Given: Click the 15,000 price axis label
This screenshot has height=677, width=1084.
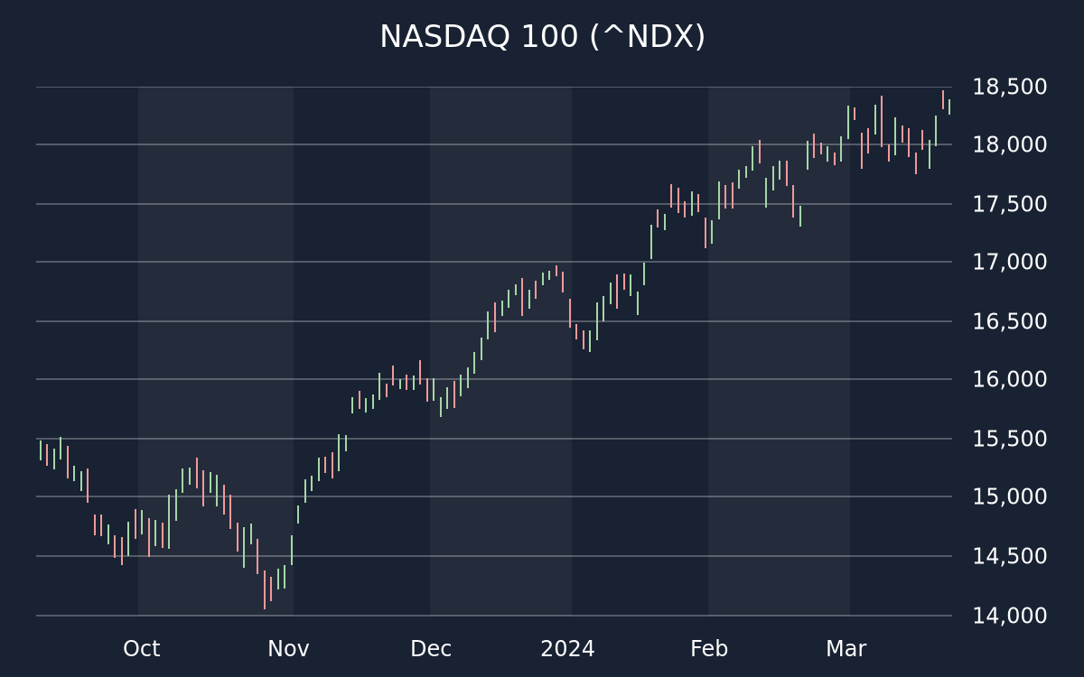Looking at the screenshot, I should click(x=1009, y=497).
